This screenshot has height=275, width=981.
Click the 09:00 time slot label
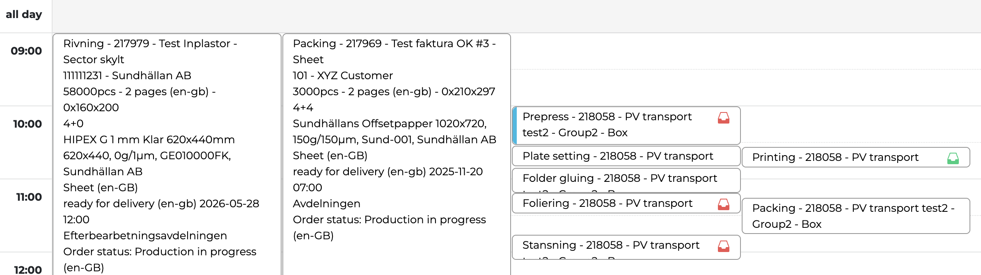coord(26,51)
